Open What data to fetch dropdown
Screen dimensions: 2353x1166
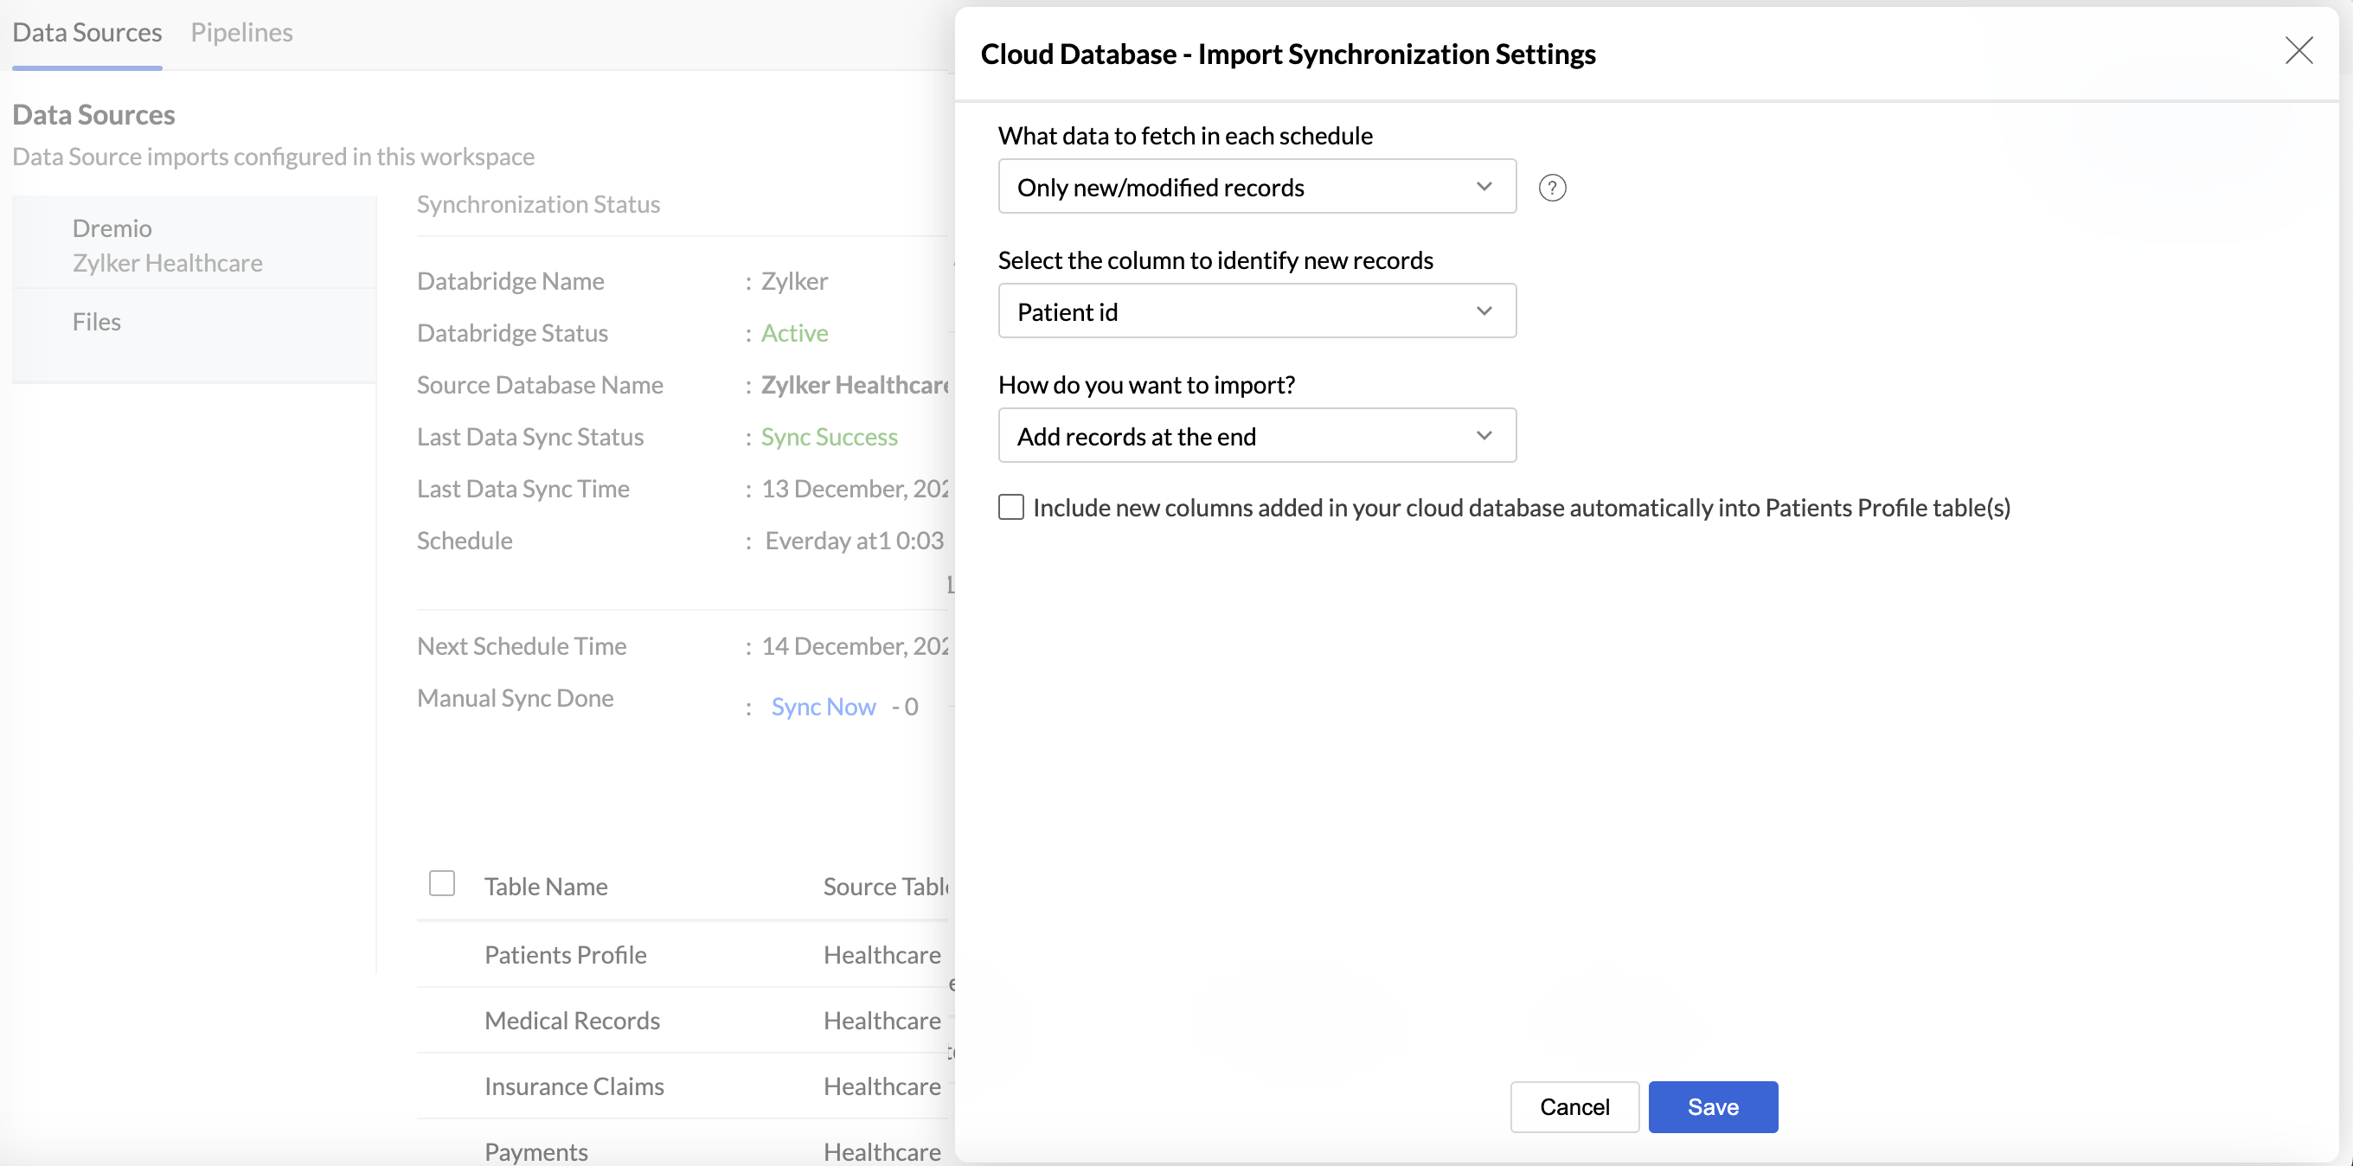[1255, 187]
